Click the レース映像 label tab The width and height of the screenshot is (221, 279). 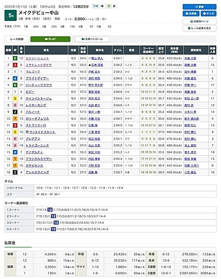(17, 39)
